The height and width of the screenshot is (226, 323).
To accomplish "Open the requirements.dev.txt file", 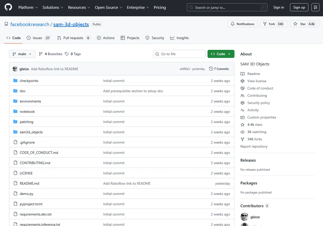I will coord(36,214).
